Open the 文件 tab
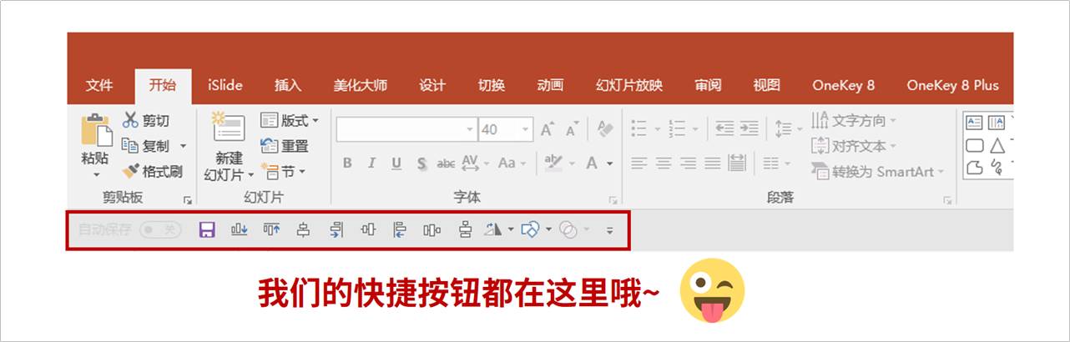The height and width of the screenshot is (342, 1070). (99, 85)
